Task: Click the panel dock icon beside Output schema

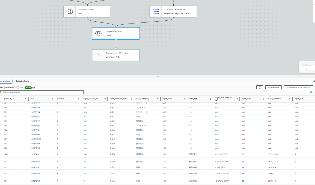Action: [314, 81]
